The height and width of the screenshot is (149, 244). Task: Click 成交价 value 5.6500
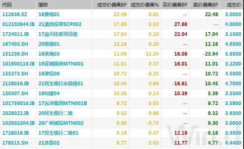(233, 54)
